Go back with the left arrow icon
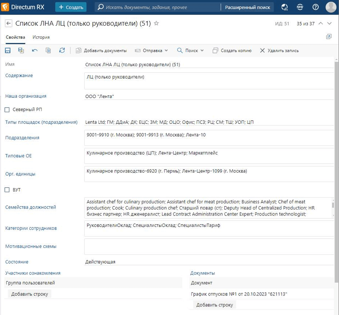This screenshot has height=315, width=339. tap(9, 23)
